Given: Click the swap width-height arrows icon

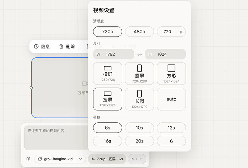Looking at the screenshot, I should 139,55.
